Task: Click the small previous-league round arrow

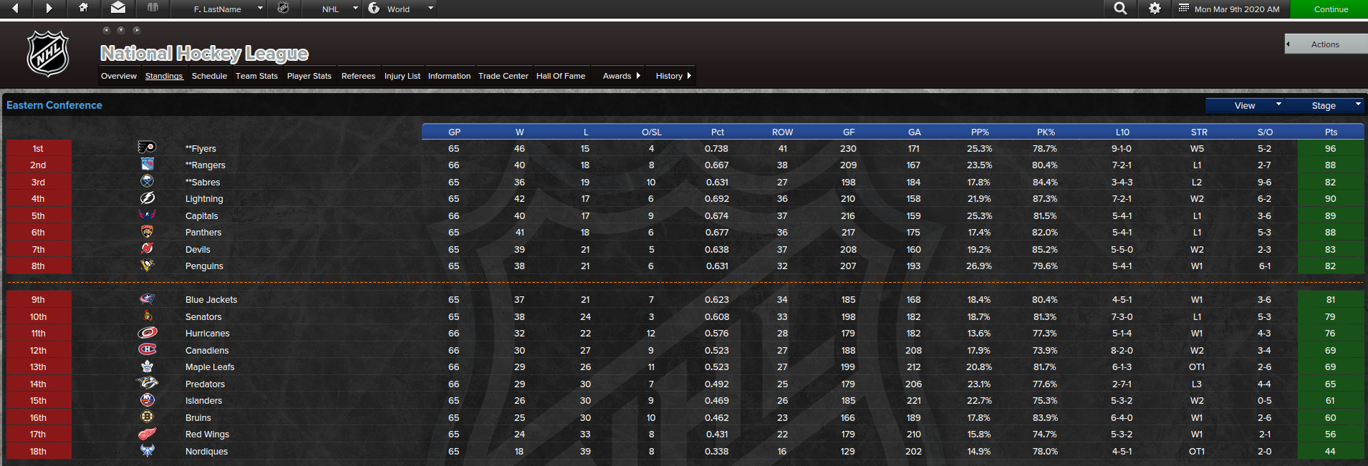Action: coord(106,30)
